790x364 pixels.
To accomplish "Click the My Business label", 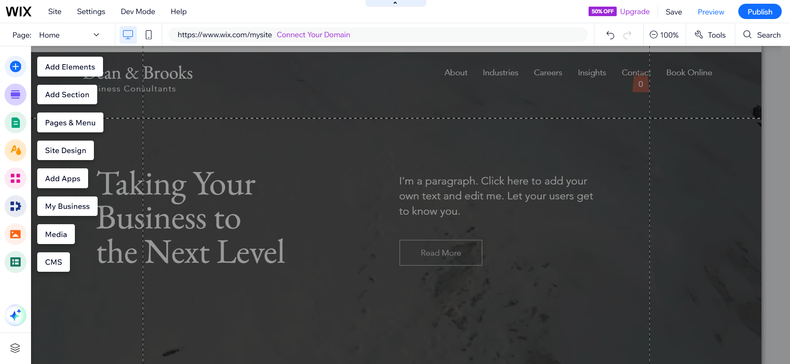I will pyautogui.click(x=67, y=206).
